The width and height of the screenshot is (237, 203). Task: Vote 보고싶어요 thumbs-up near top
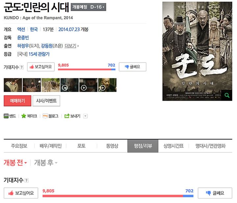pos(41,67)
